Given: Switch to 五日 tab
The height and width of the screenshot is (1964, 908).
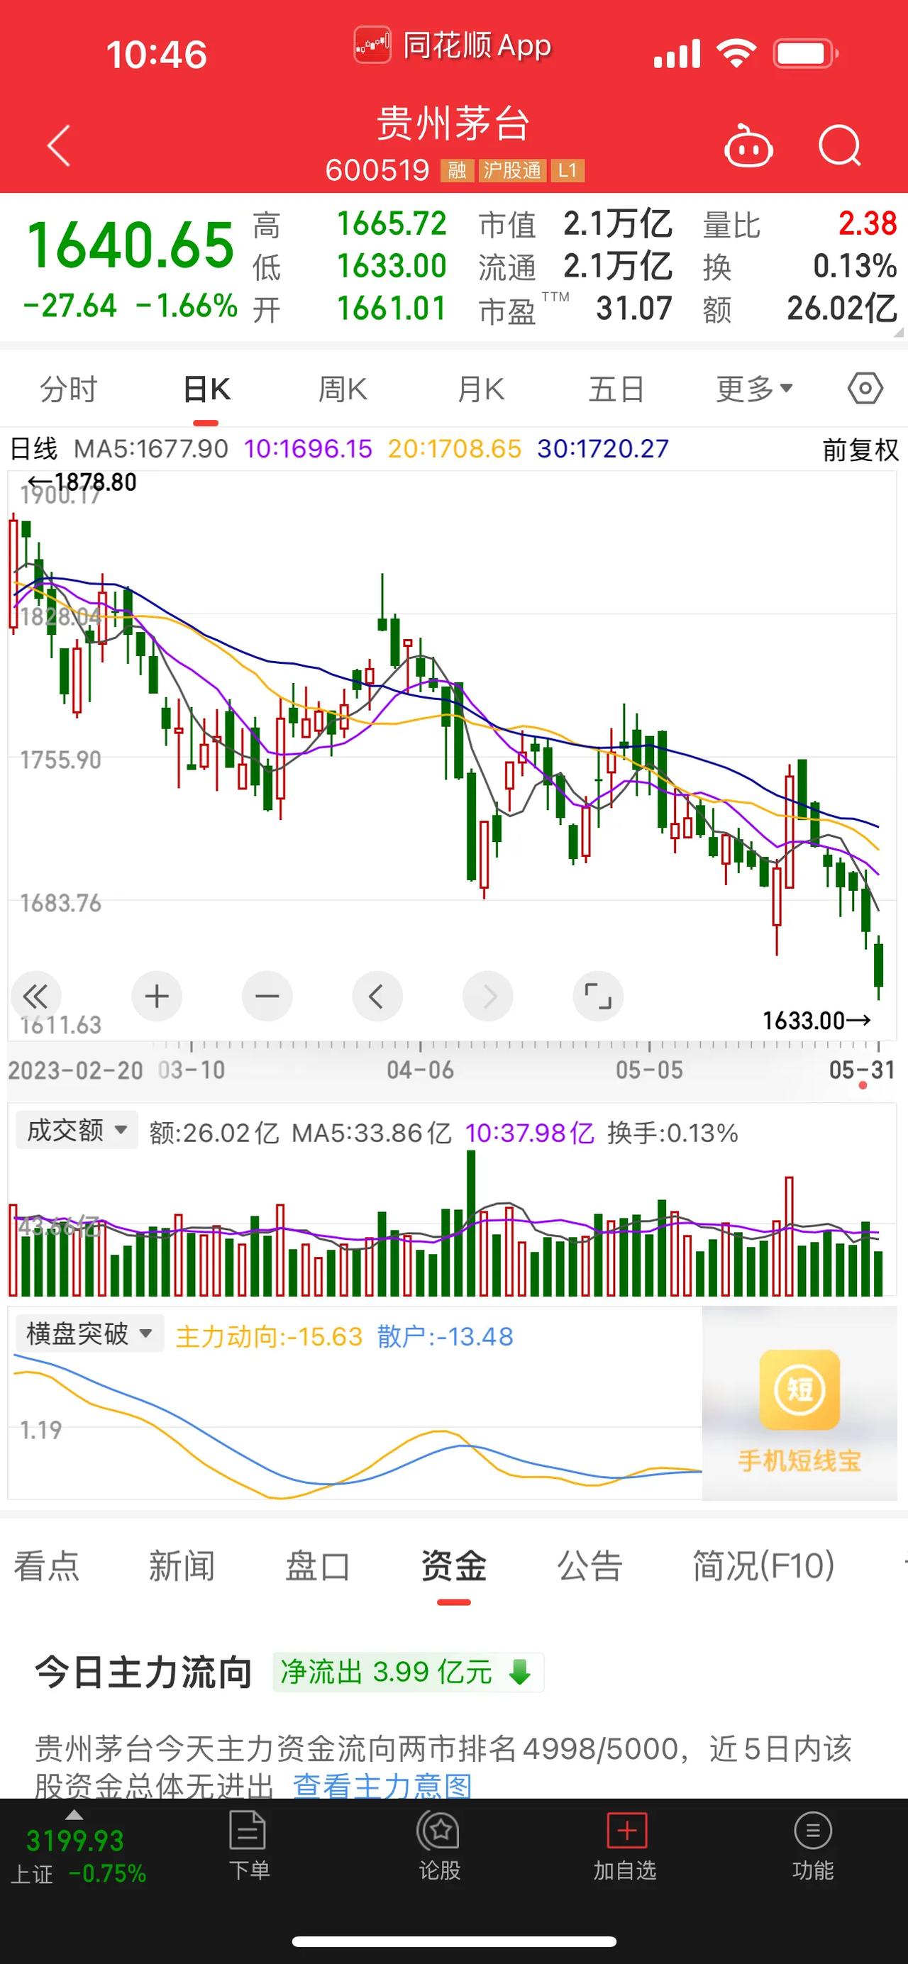Looking at the screenshot, I should click(616, 389).
